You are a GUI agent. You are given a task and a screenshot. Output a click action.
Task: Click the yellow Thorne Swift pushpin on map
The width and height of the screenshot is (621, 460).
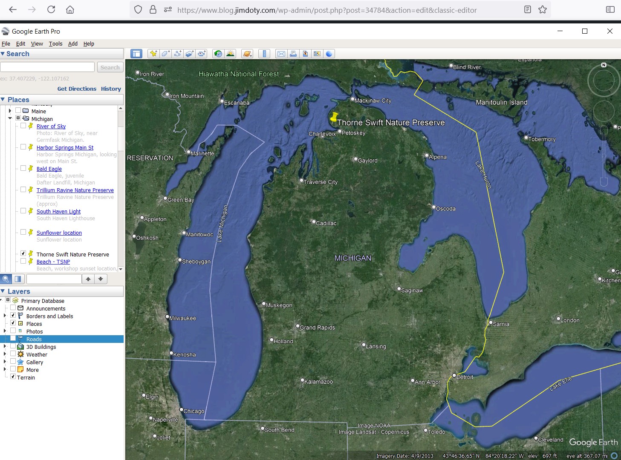coord(334,117)
